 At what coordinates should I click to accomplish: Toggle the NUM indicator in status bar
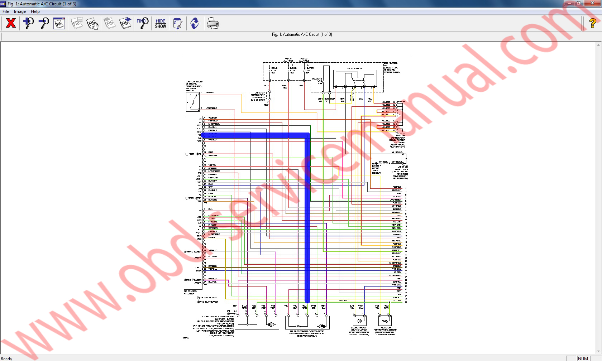coord(583,358)
